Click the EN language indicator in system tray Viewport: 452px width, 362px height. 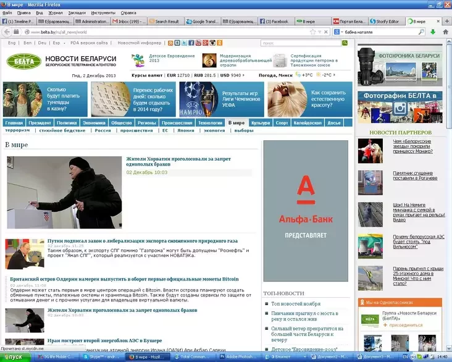405,357
